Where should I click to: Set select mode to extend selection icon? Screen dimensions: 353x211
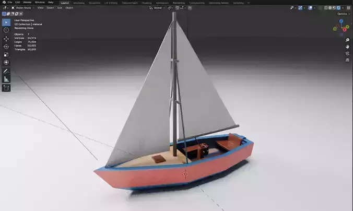point(8,14)
